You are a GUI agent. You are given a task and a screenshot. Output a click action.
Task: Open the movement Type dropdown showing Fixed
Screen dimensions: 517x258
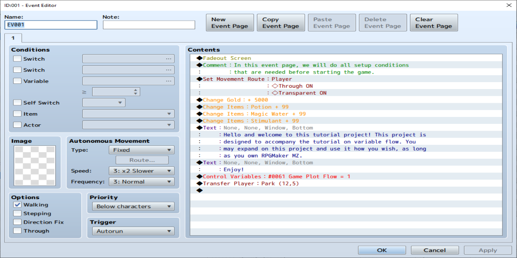click(142, 150)
